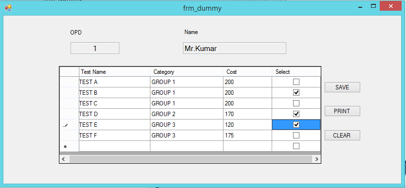406x188 pixels.
Task: Click the TEST A cell
Action: coord(115,82)
